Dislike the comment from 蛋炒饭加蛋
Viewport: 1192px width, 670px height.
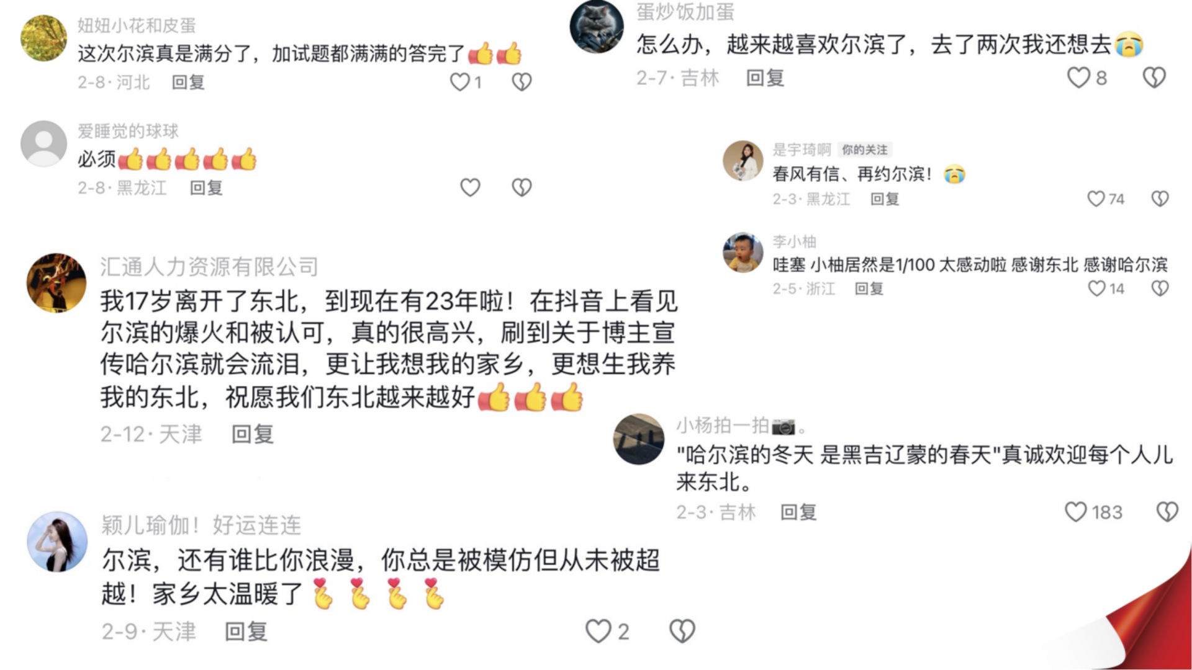pos(1154,78)
